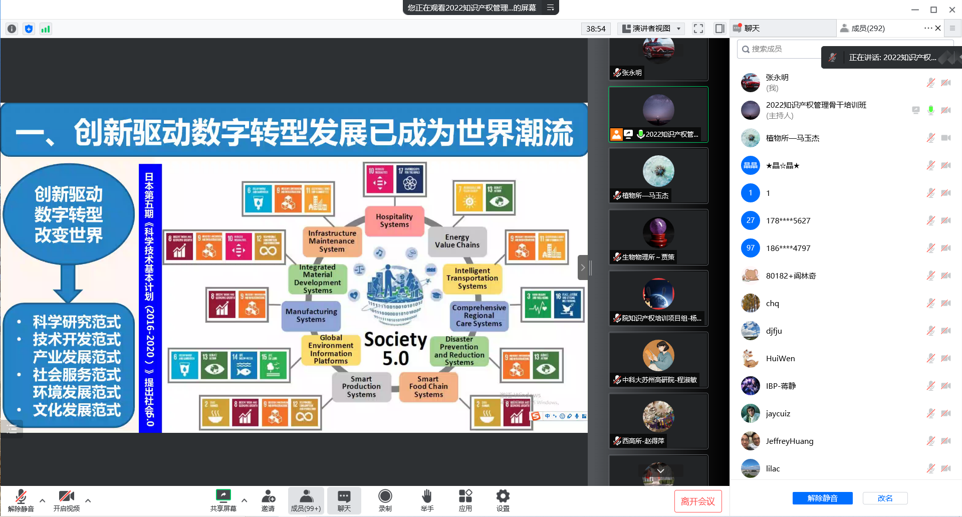Expand audio options arrow beside mute
Screen dimensions: 962x517
pos(43,500)
